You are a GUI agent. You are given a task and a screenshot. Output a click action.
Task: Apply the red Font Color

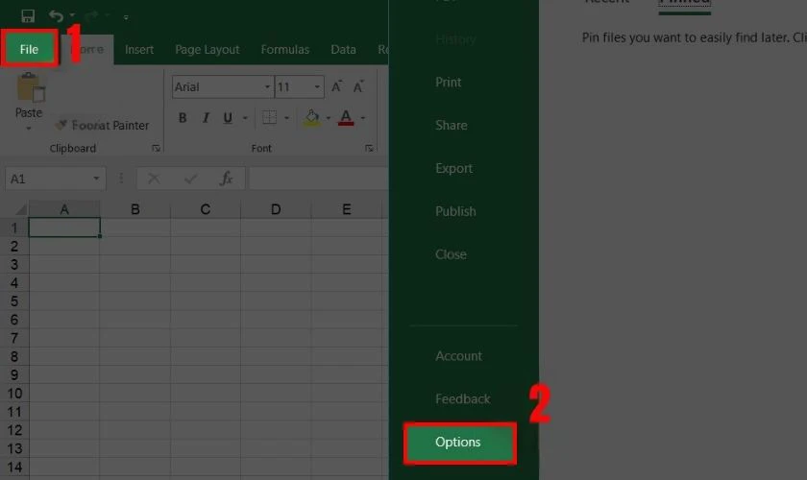346,118
